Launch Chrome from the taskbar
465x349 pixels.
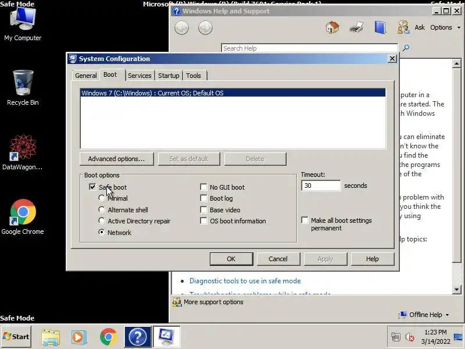(x=108, y=337)
